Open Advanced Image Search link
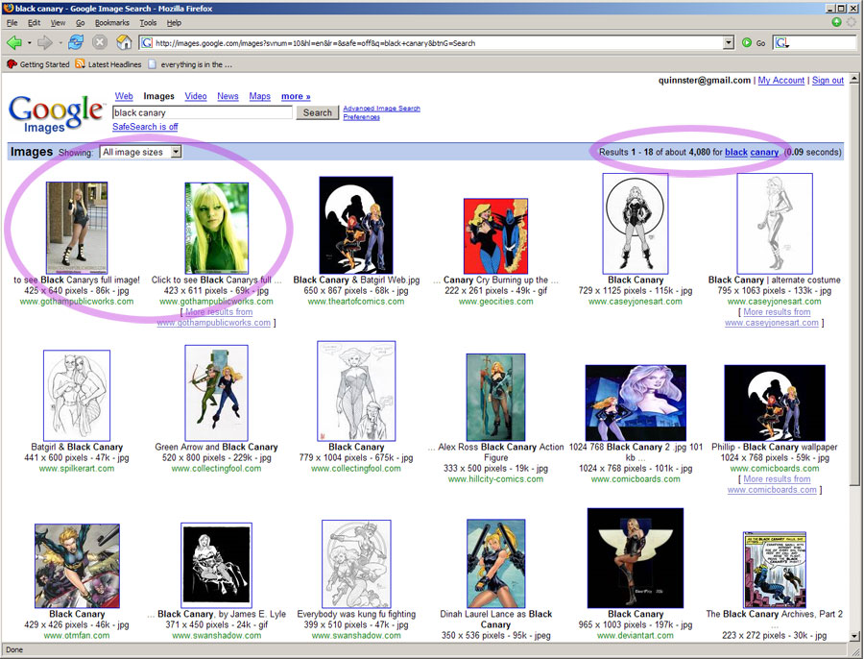Screen dimensions: 864x659 click(381, 109)
